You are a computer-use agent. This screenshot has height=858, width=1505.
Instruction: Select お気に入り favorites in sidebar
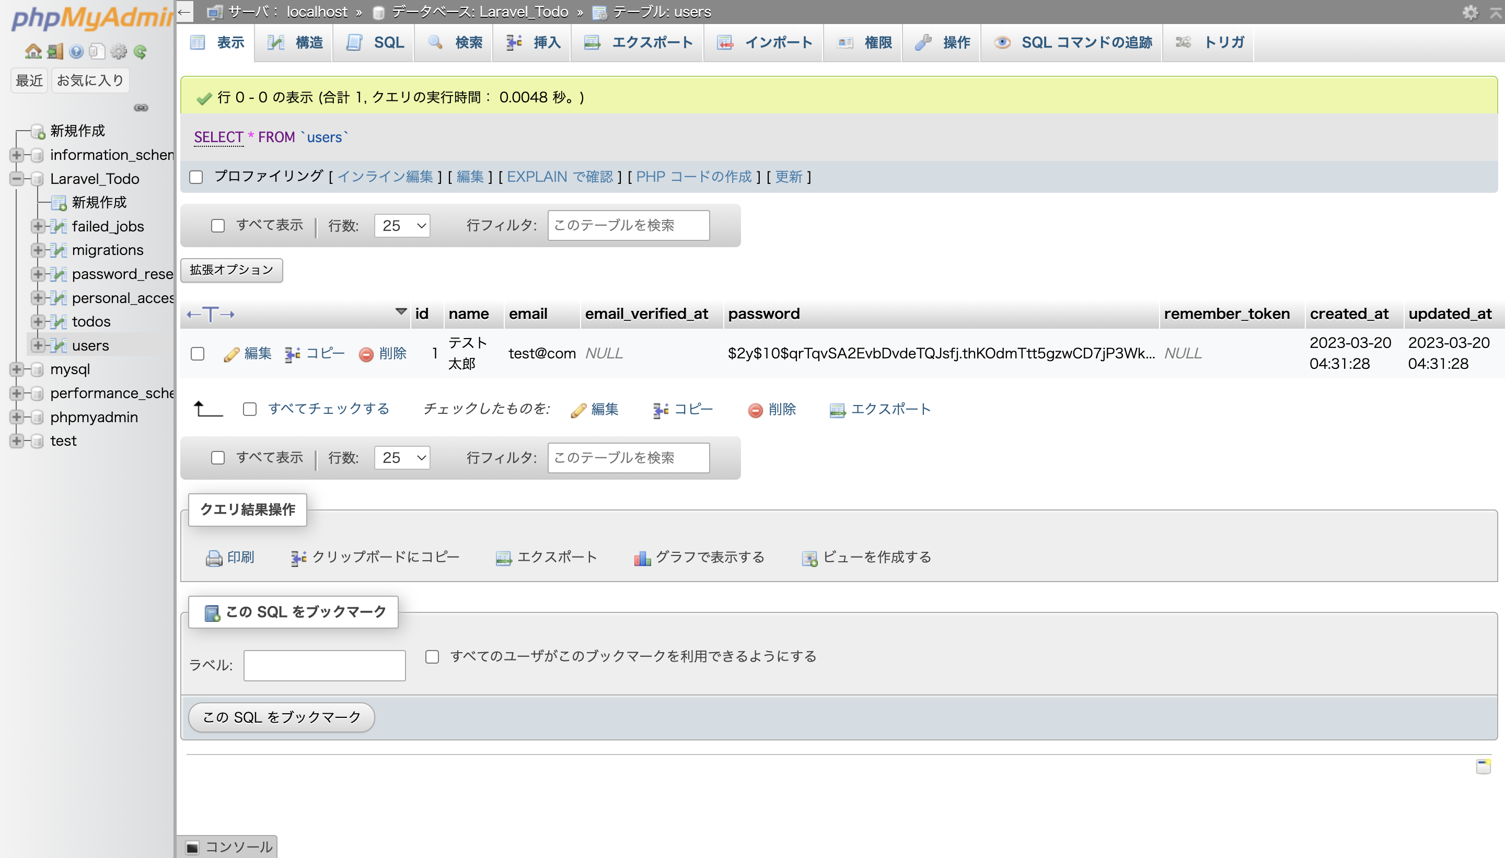tap(90, 81)
